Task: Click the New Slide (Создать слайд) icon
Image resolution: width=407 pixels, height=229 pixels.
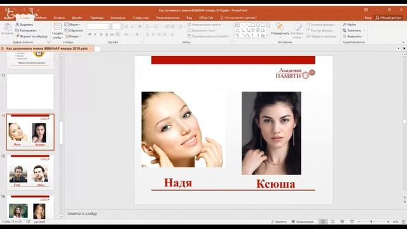Action: click(57, 27)
